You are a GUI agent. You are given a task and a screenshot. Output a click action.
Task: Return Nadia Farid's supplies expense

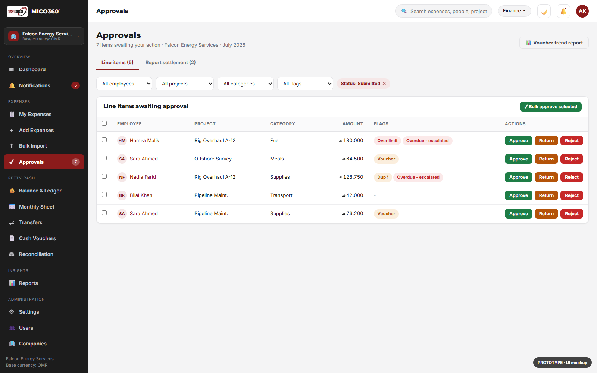pos(546,177)
